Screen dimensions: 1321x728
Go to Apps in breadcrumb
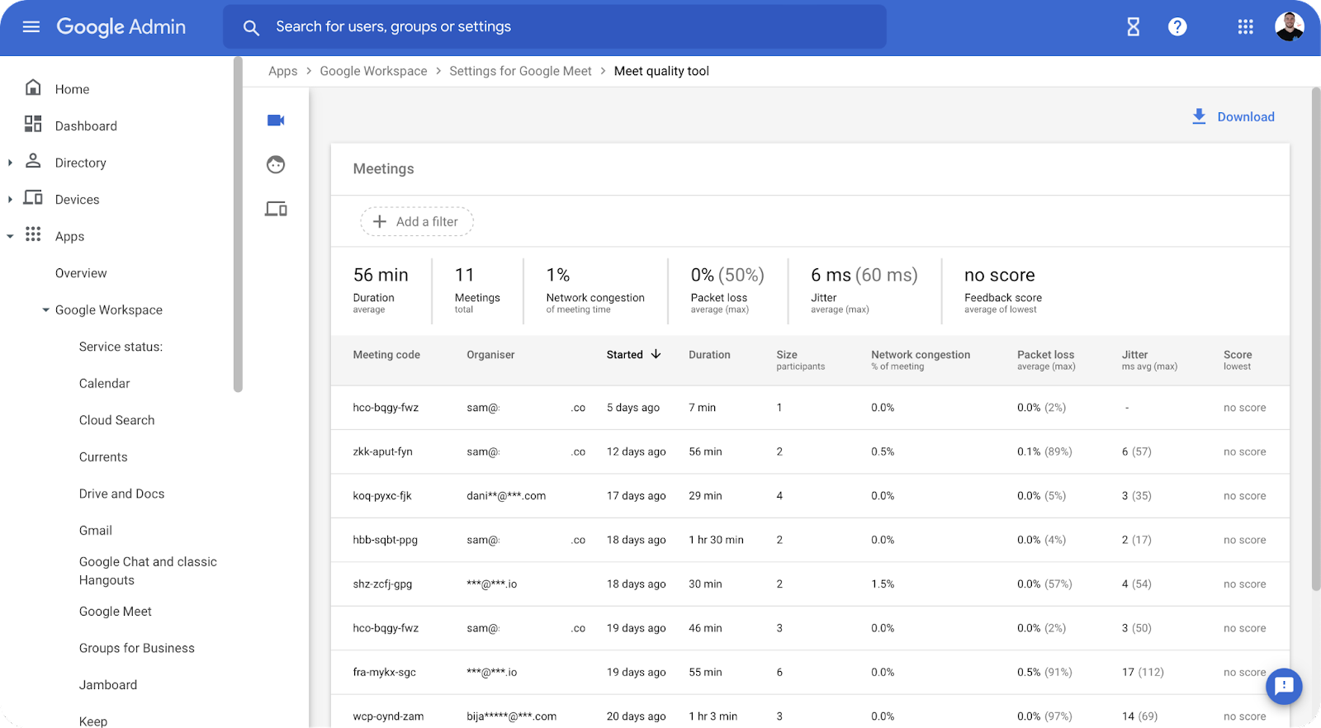tap(282, 71)
